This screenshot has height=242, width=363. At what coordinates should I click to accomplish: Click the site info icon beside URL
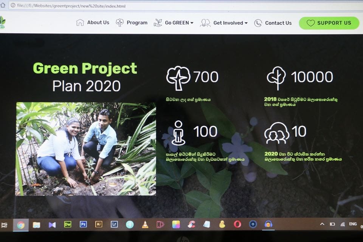[13, 6]
